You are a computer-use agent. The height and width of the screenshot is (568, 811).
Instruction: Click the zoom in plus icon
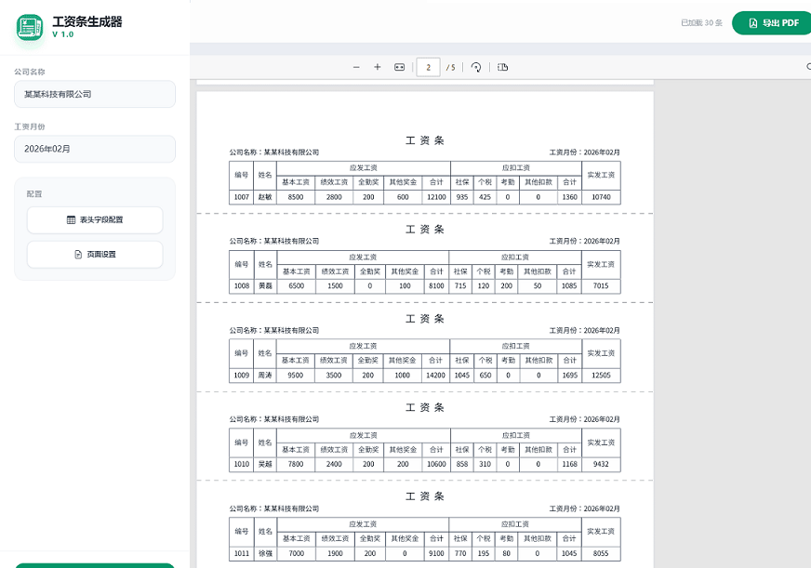pyautogui.click(x=378, y=67)
